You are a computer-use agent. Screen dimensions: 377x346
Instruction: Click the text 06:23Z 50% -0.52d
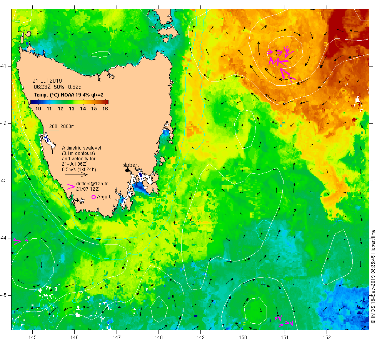(x=58, y=87)
